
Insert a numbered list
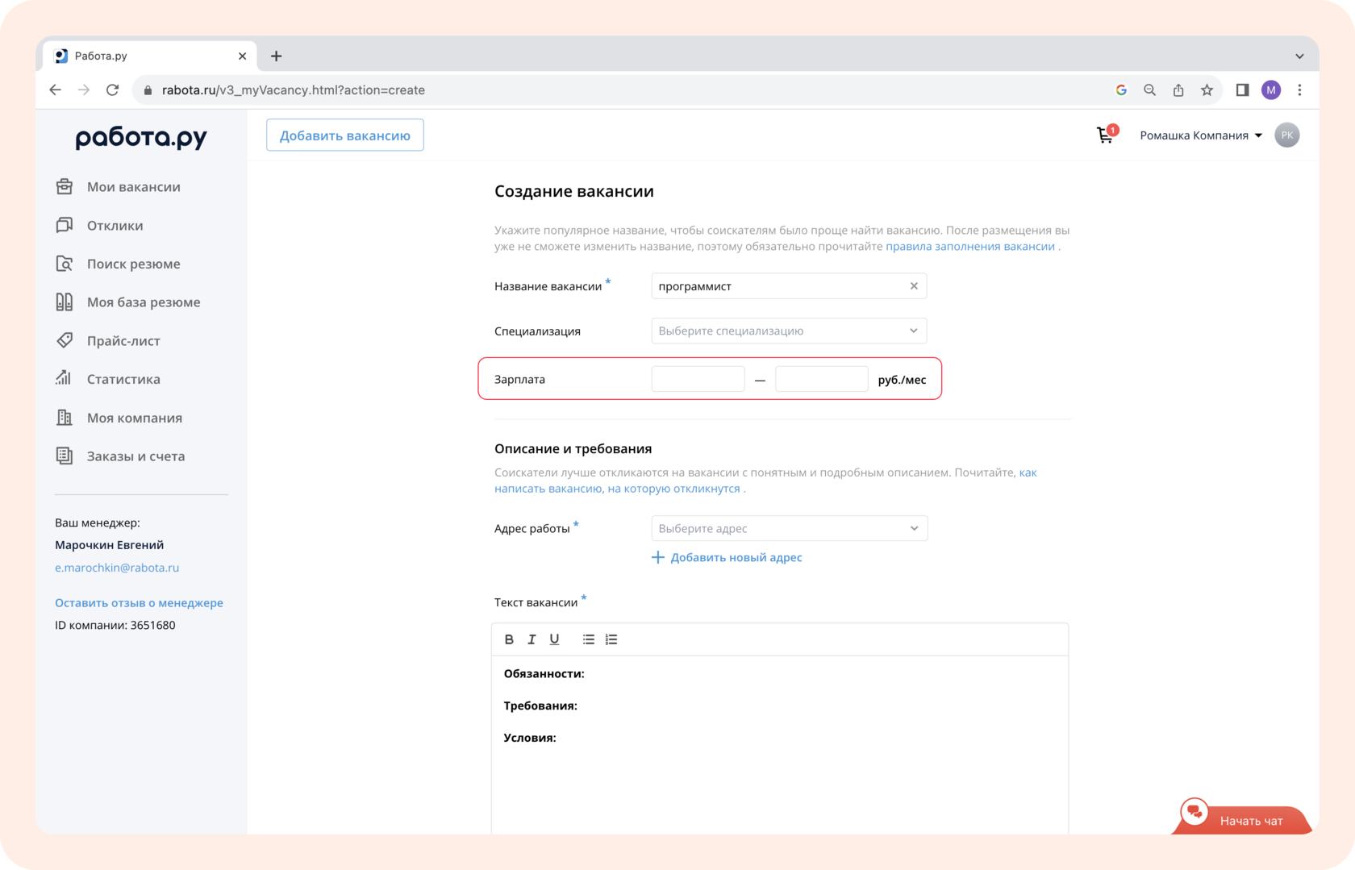pyautogui.click(x=611, y=639)
